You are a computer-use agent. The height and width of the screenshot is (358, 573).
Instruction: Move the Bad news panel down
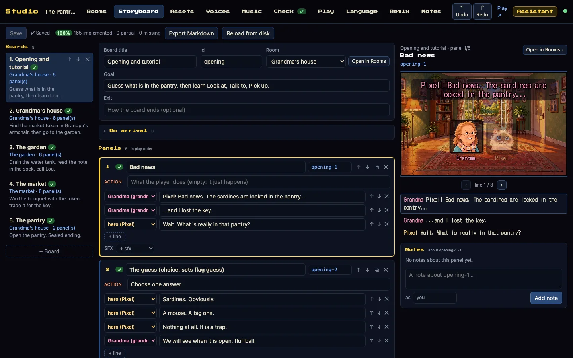pos(368,167)
